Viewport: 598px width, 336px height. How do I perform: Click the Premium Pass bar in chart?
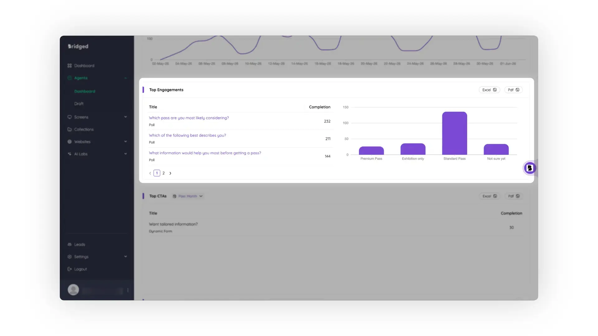371,151
